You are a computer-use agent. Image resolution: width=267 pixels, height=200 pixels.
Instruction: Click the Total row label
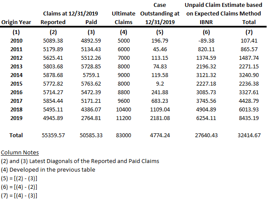click(16, 135)
